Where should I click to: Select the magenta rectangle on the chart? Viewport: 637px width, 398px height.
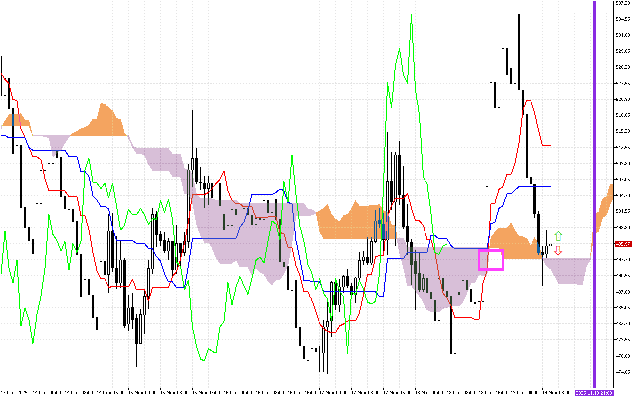coord(491,260)
